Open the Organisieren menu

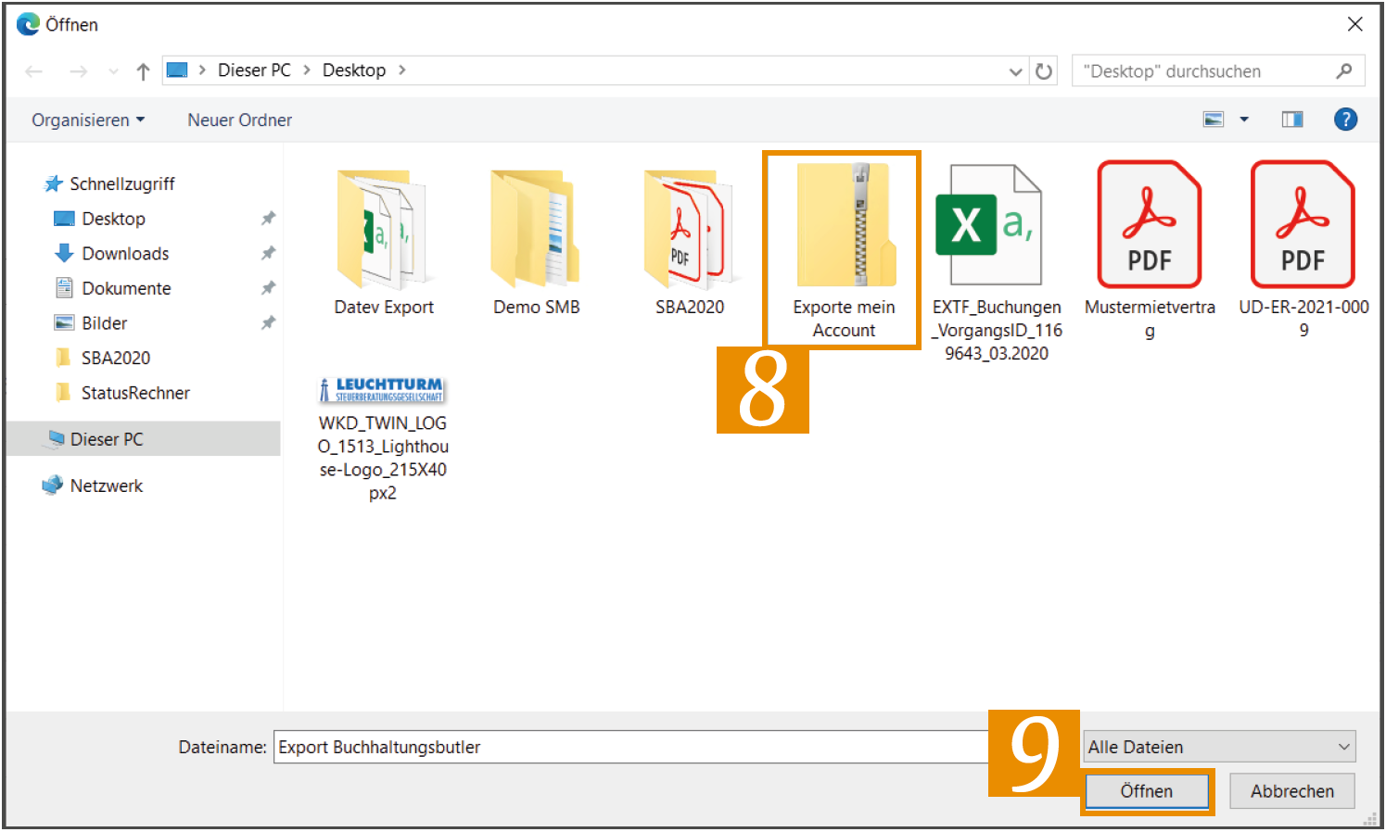point(88,120)
